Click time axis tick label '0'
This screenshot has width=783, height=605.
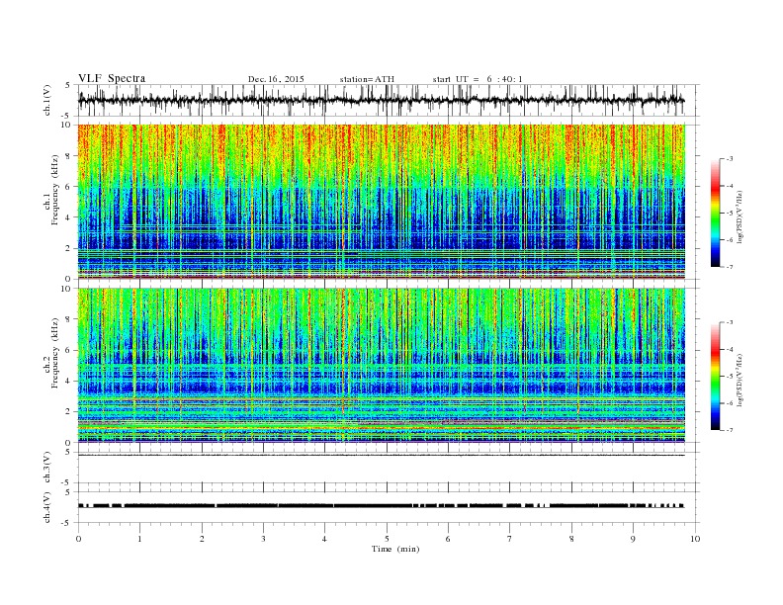[78, 539]
